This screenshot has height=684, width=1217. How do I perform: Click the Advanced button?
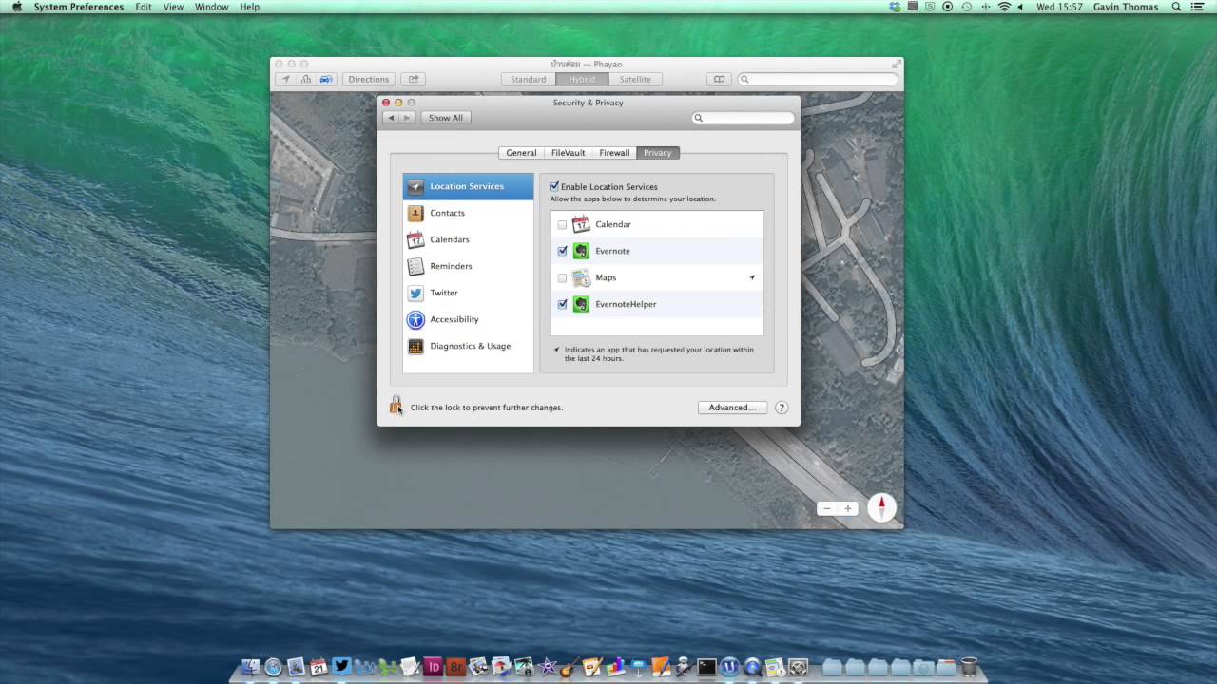pyautogui.click(x=730, y=407)
